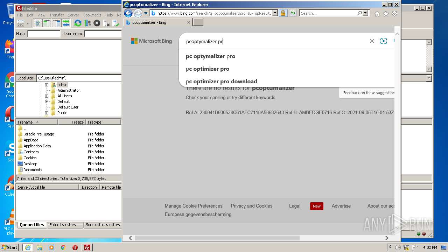
Task: Open FileZilla Help menu
Action: pos(109,15)
